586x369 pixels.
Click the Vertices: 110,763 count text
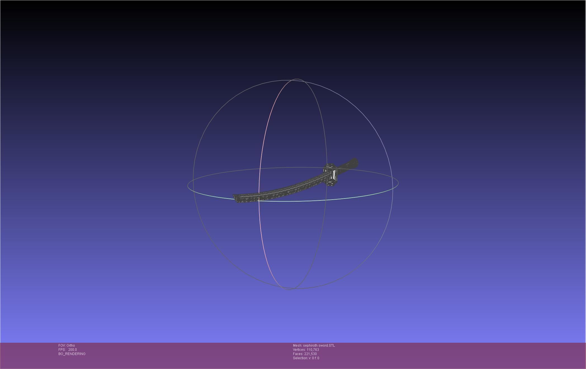pyautogui.click(x=306, y=350)
